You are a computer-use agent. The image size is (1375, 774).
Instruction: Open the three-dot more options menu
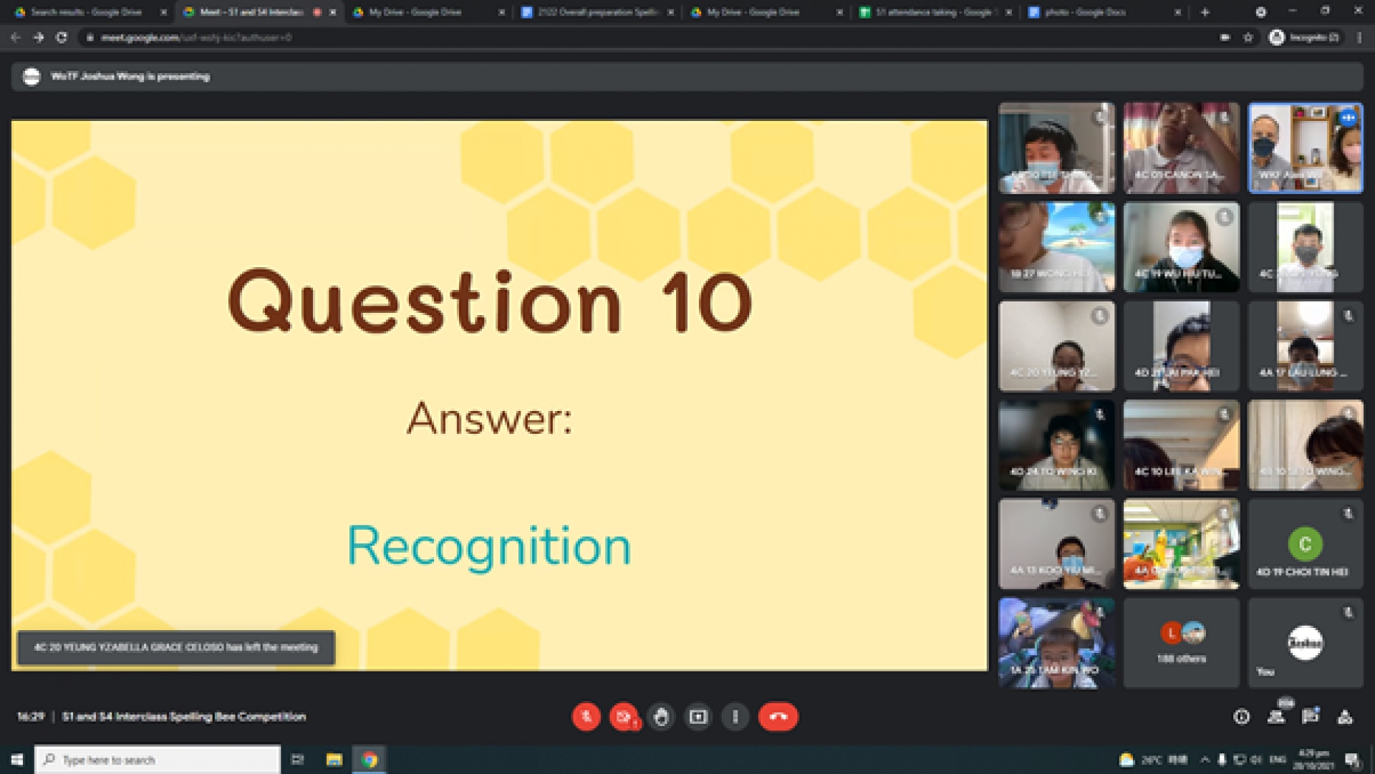coord(735,717)
